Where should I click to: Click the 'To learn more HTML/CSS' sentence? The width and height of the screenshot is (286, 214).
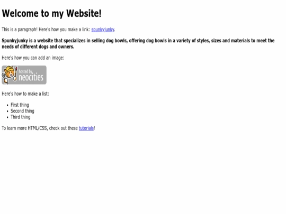pos(48,128)
